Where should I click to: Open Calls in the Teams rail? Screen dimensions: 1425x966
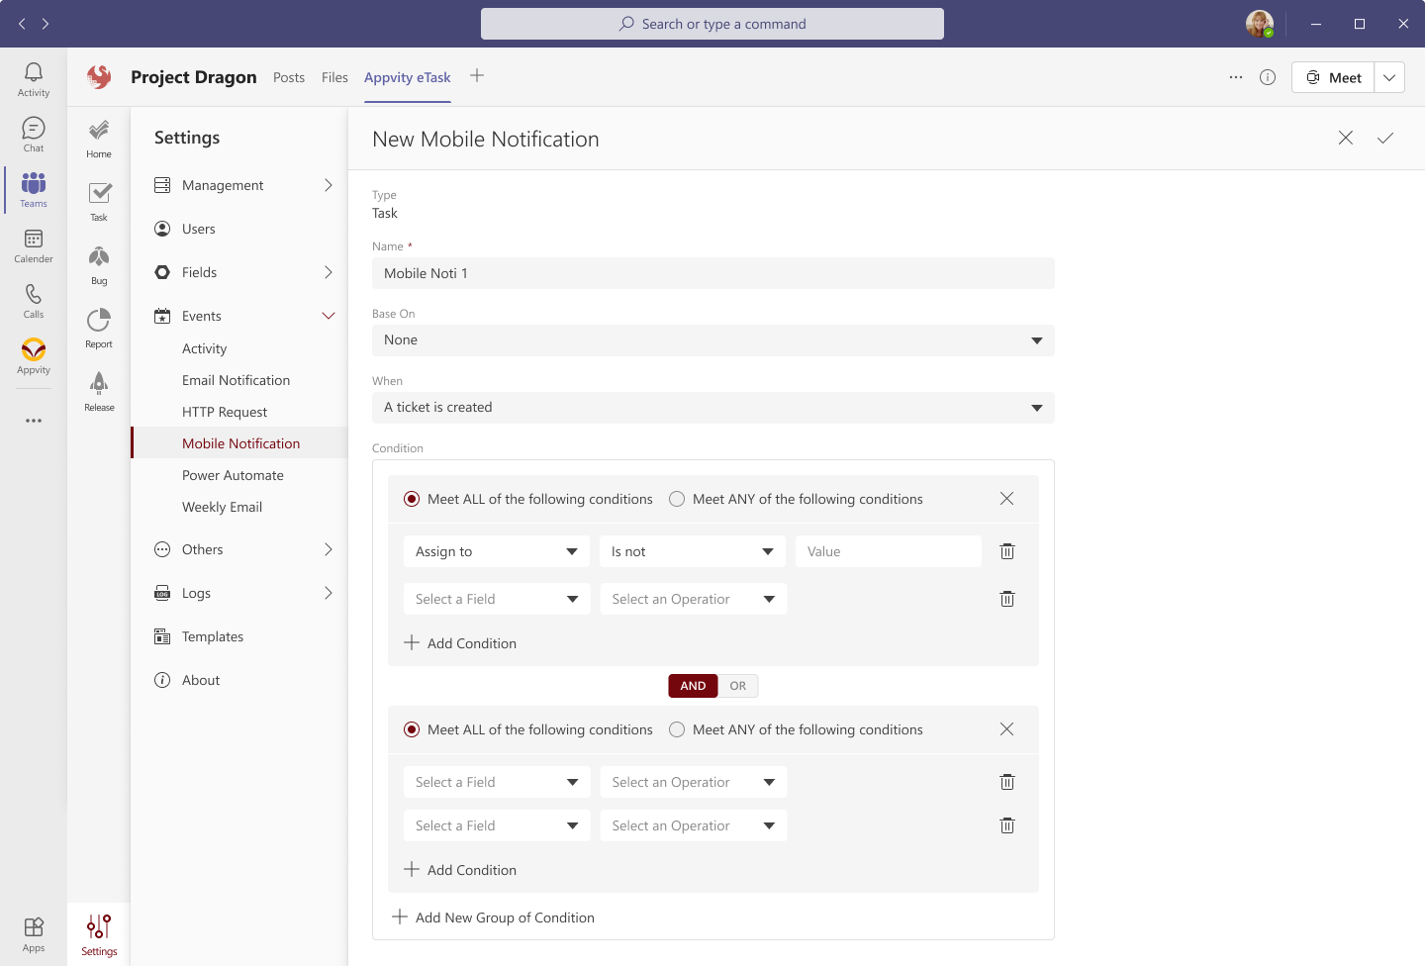pyautogui.click(x=34, y=300)
